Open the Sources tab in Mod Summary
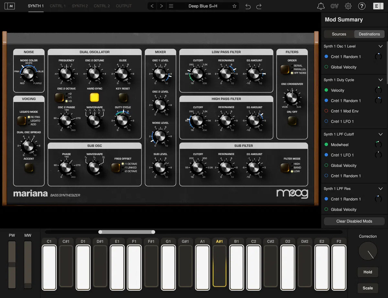Screen dimensions: 388x298 (x=339, y=34)
